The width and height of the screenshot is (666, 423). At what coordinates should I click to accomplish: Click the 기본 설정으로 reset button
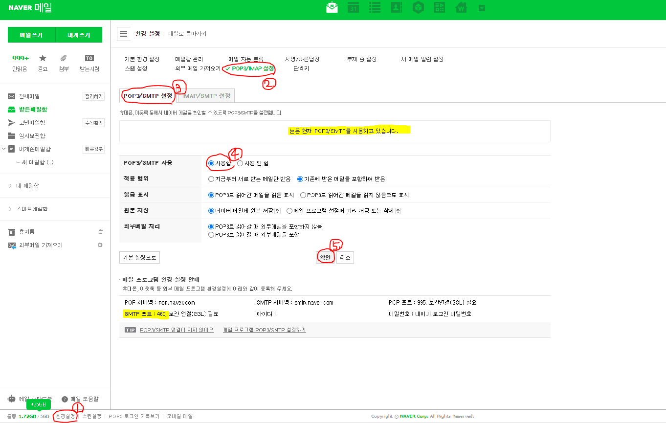[x=139, y=257]
